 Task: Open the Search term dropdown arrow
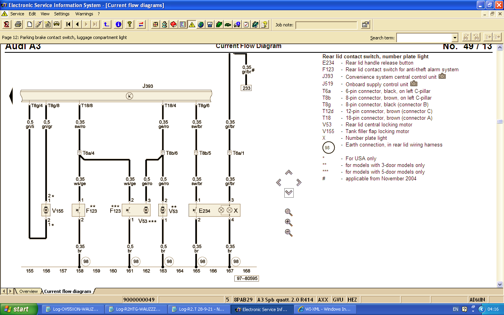click(x=455, y=37)
